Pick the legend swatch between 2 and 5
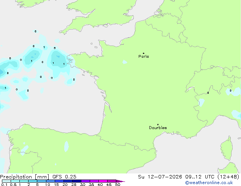Viewport: 241px width, 186px height. pyautogui.click(x=33, y=181)
